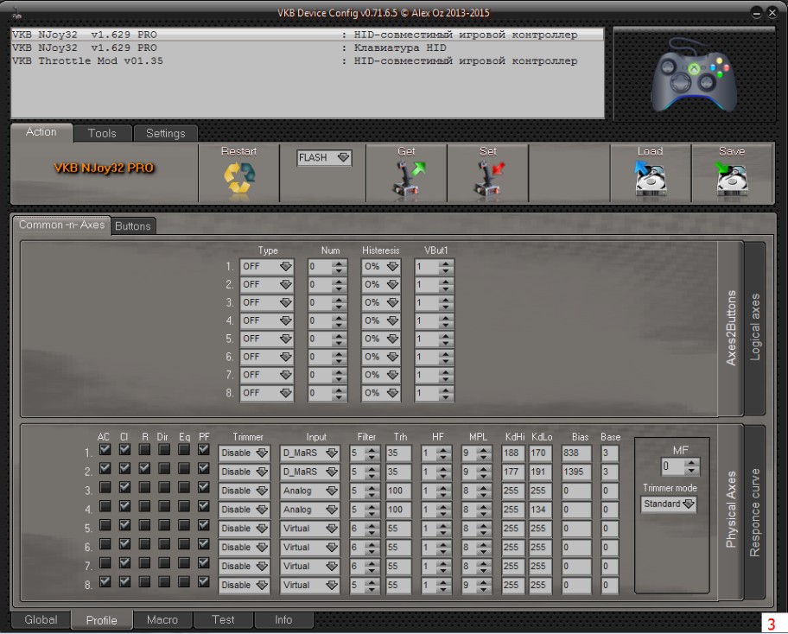Toggle the AC checkbox for axis 1
This screenshot has width=788, height=634.
pos(105,450)
